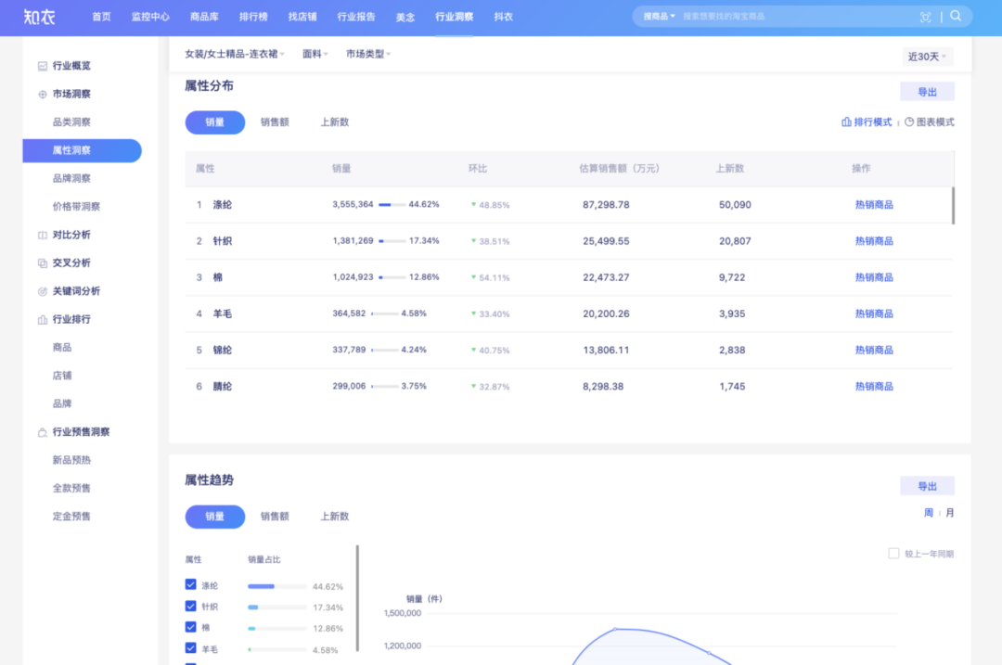Click the 行业排行 sidebar icon
The height and width of the screenshot is (665, 1002).
pyautogui.click(x=42, y=319)
